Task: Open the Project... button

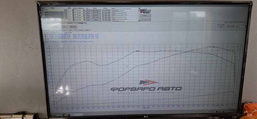Action: click(145, 16)
